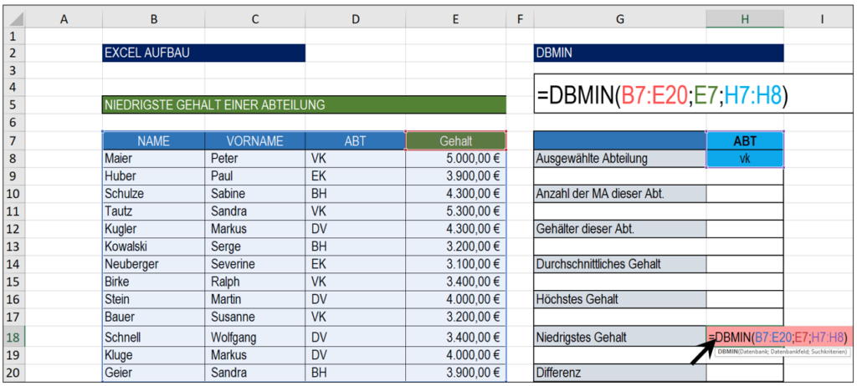Select the cell with name Maier
Image resolution: width=857 pixels, height=386 pixels.
pos(154,159)
